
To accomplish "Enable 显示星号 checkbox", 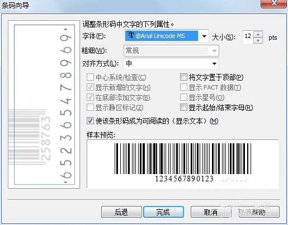I will point(183,97).
